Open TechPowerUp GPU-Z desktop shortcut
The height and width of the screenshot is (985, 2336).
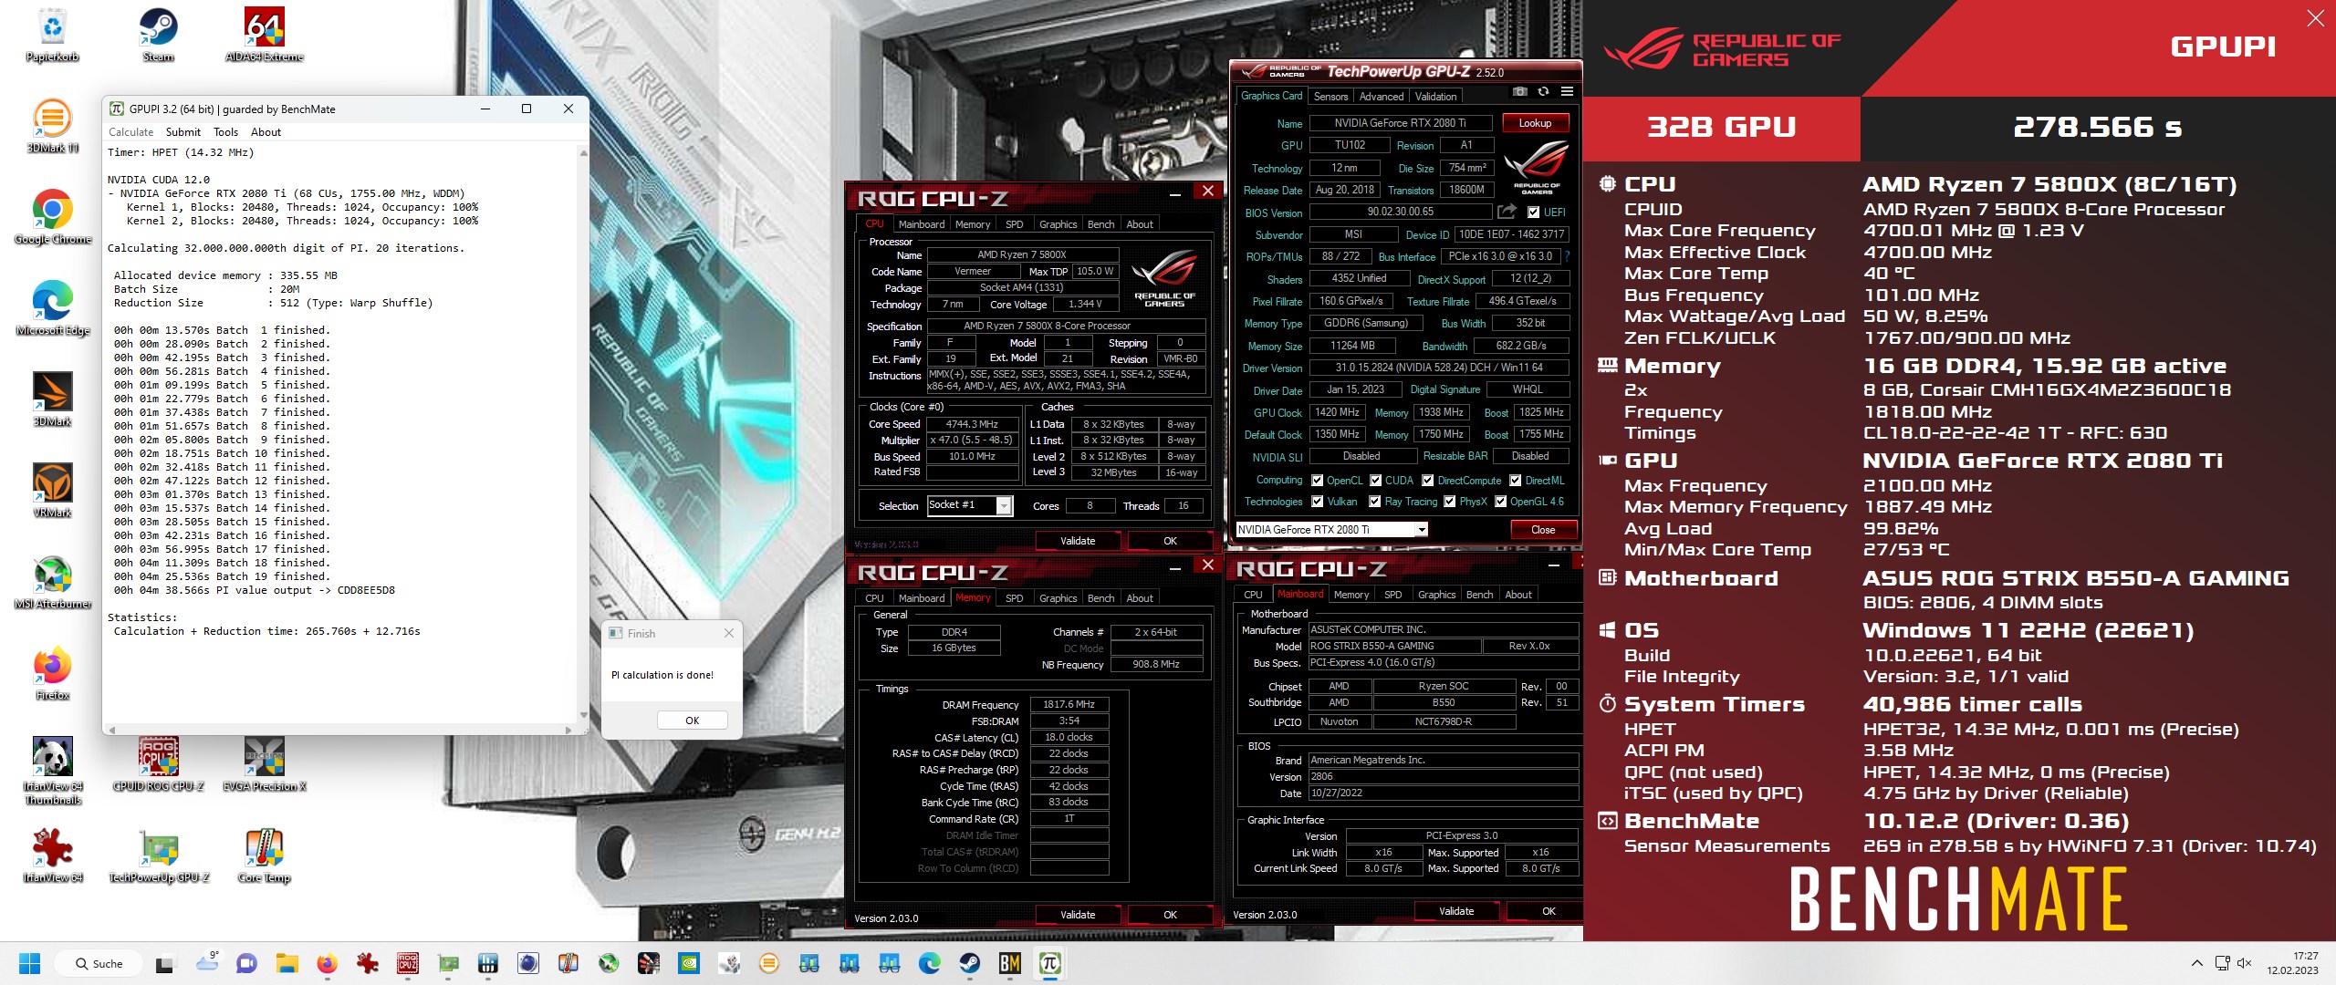click(159, 855)
